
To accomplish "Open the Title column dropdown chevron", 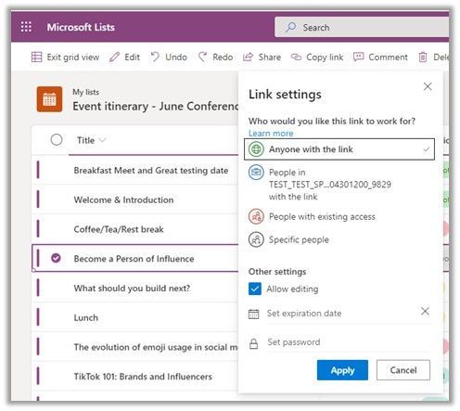I will [x=102, y=140].
